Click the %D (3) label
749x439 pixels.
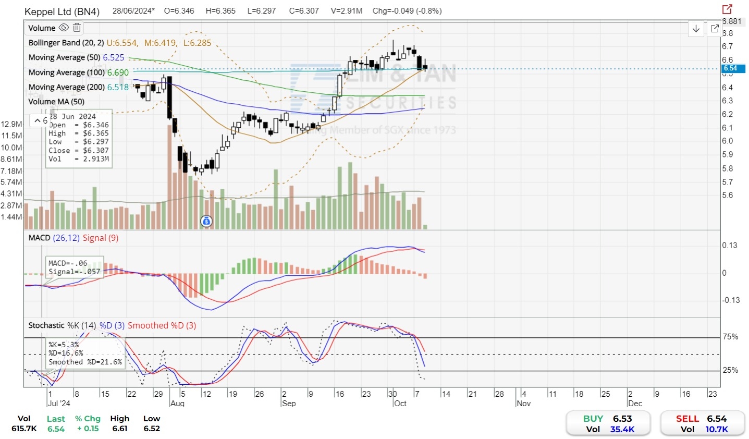tap(112, 325)
